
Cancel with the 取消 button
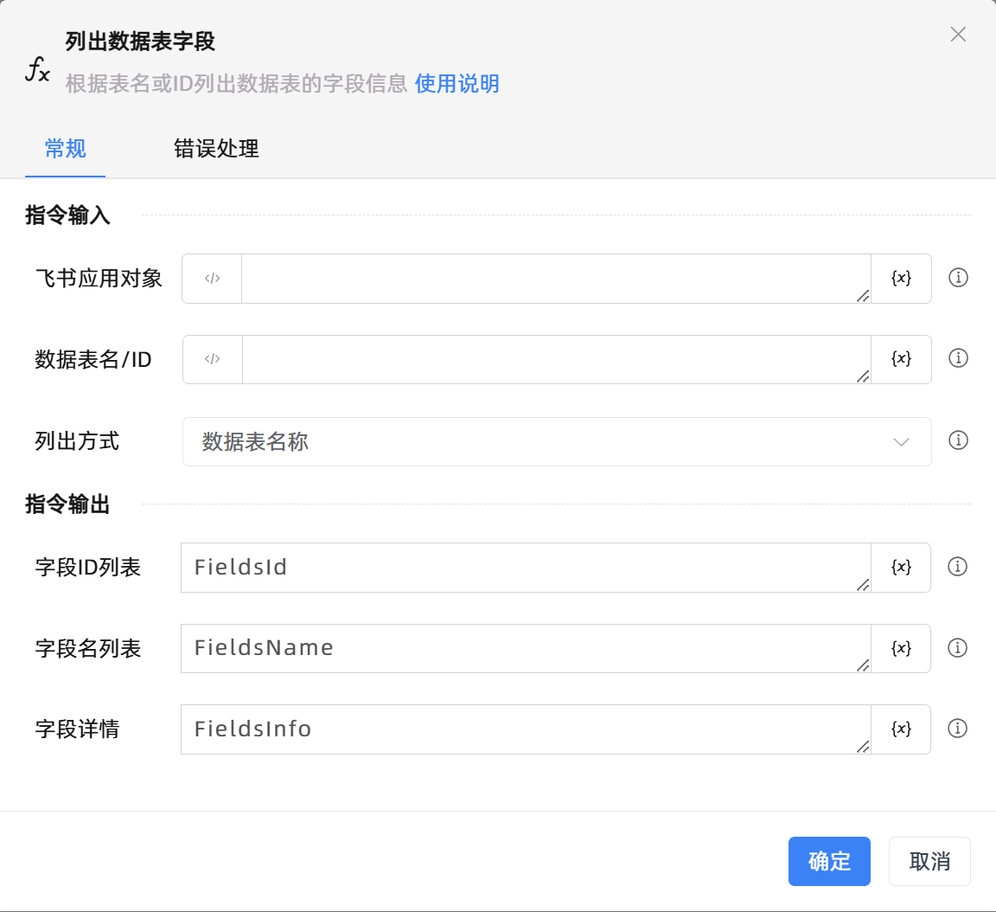929,861
